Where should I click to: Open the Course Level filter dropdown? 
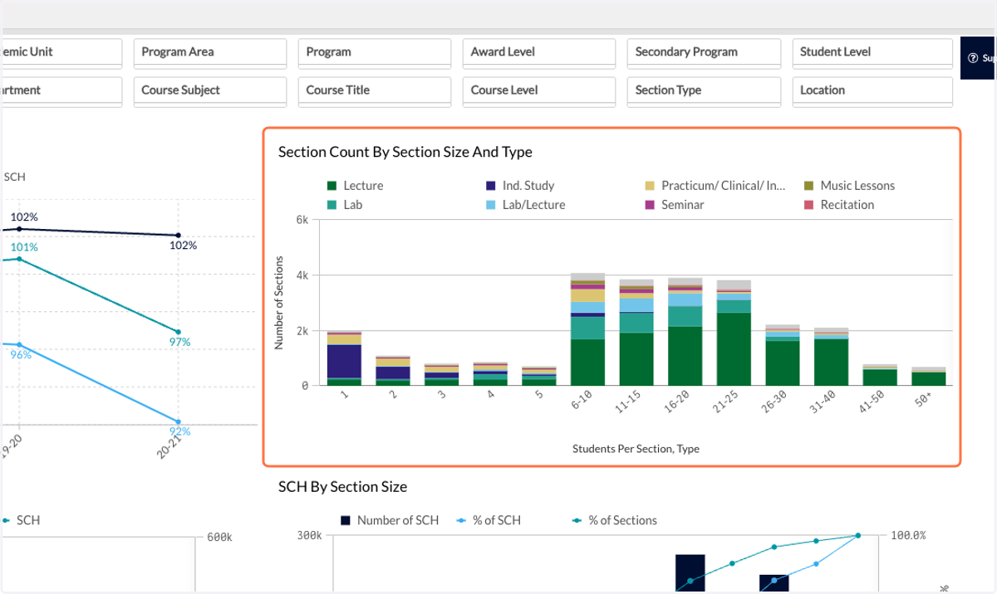point(538,90)
